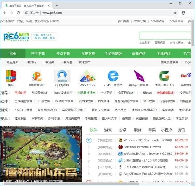
Task: Open the 安卓下载 navigation menu
Action: pos(63,54)
